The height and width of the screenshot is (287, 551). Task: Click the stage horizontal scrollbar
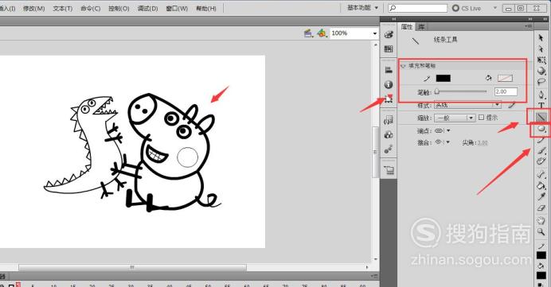[132, 267]
